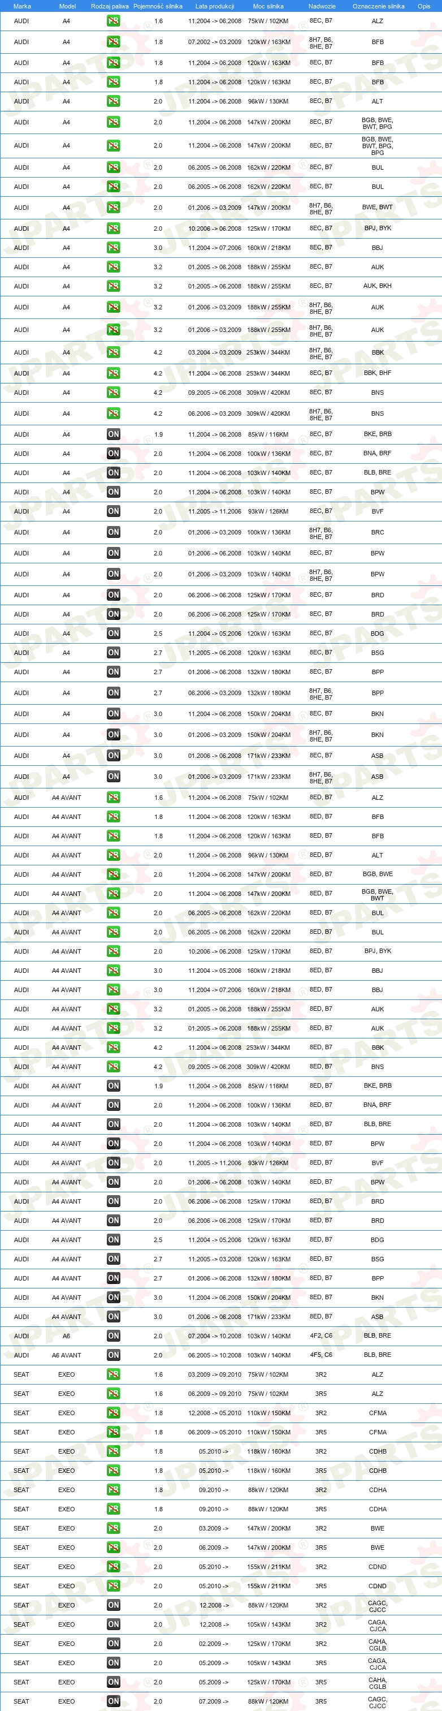Click the diesel ON icon in the A4 8EC BDG row
The image size is (442, 1711).
[114, 633]
